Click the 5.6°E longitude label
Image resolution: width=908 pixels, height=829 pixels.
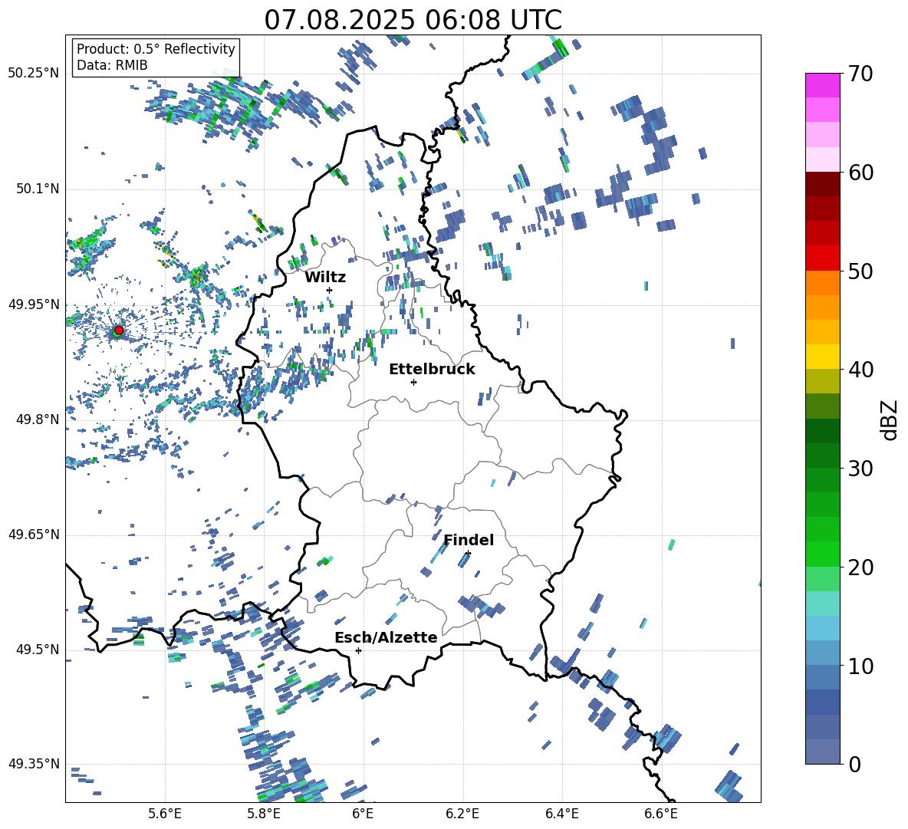click(165, 814)
